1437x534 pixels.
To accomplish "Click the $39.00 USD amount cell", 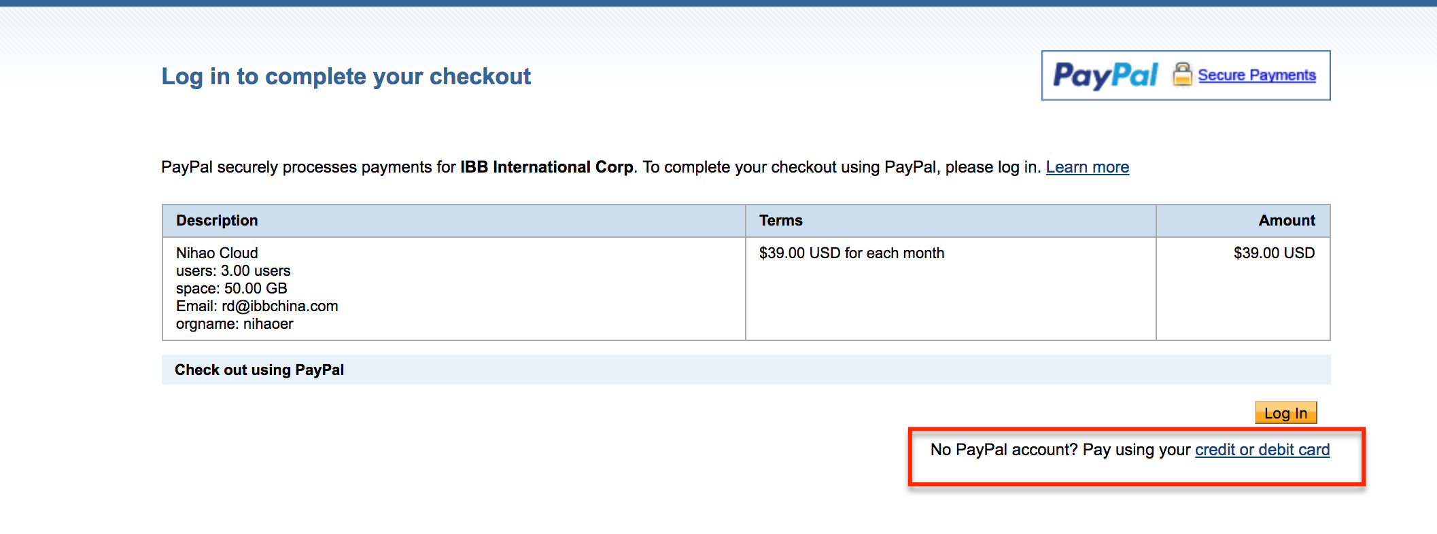I will click(x=1274, y=253).
